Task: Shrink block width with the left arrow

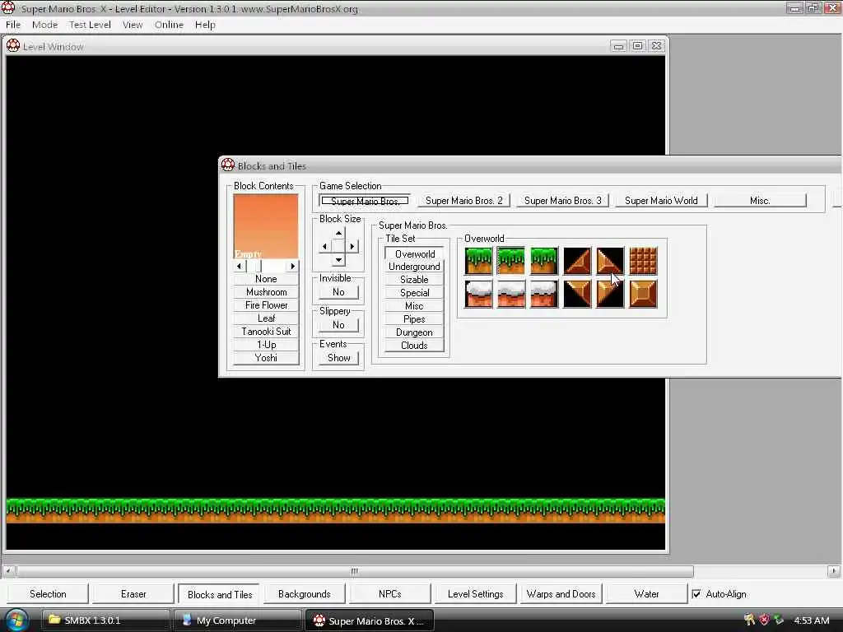Action: coord(324,247)
